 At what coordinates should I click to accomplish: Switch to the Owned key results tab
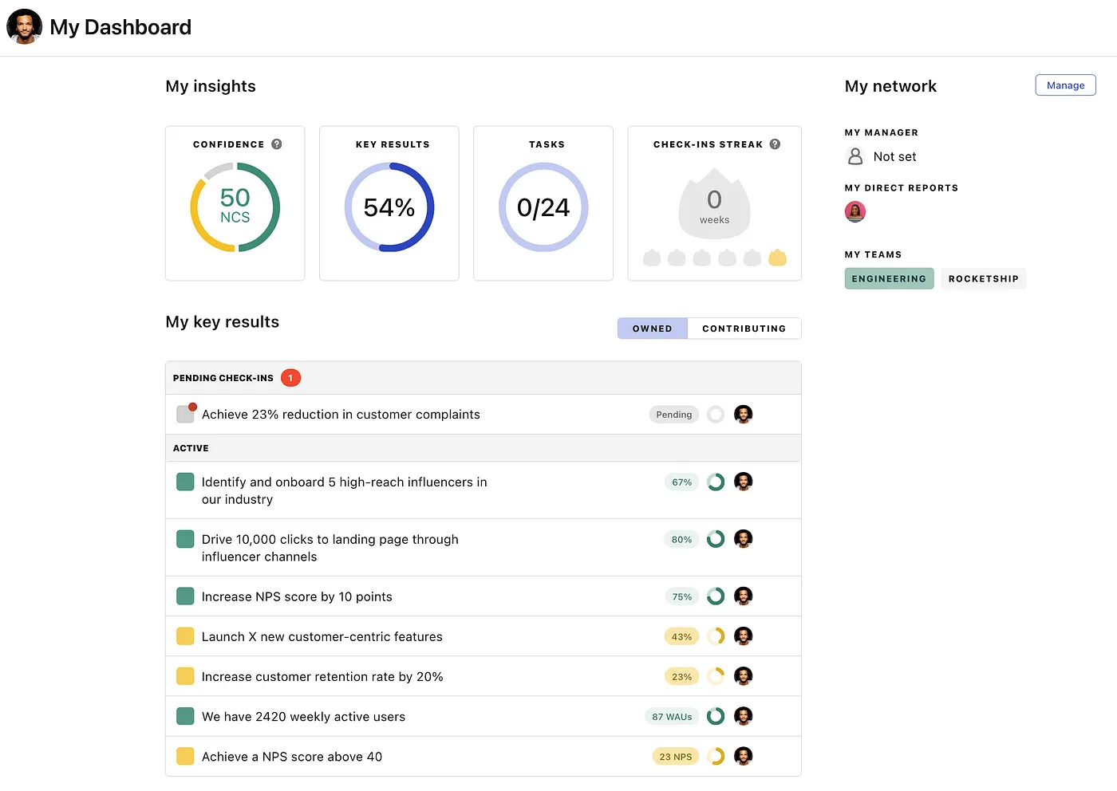[653, 329]
